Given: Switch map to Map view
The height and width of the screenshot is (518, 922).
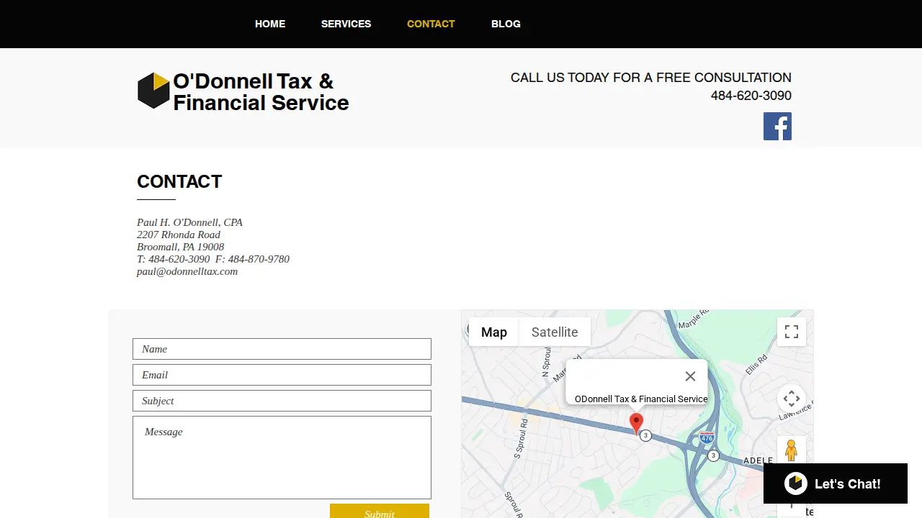Looking at the screenshot, I should point(494,332).
